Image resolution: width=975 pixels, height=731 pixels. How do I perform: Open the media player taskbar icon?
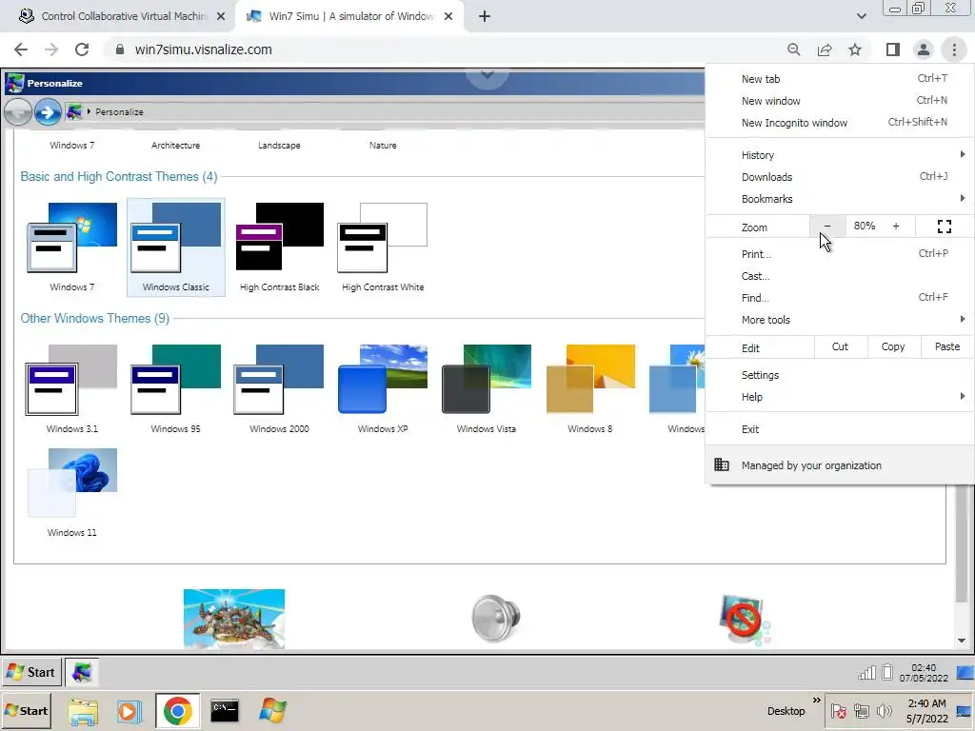tap(129, 711)
